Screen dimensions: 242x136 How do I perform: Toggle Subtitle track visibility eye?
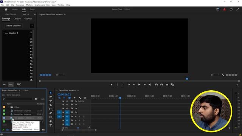(x=76, y=101)
